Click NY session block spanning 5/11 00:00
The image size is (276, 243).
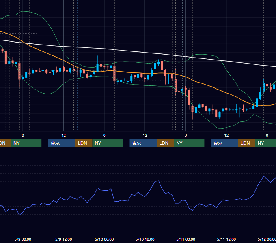(x=189, y=143)
